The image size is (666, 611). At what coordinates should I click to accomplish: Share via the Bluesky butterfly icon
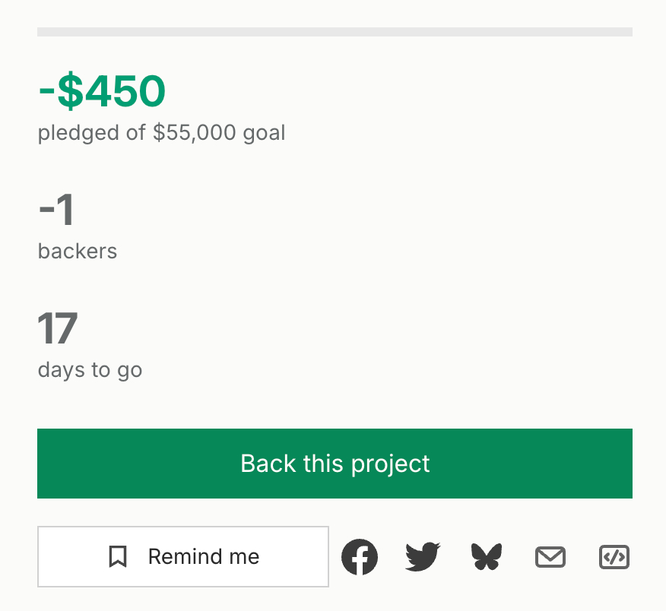click(x=487, y=557)
